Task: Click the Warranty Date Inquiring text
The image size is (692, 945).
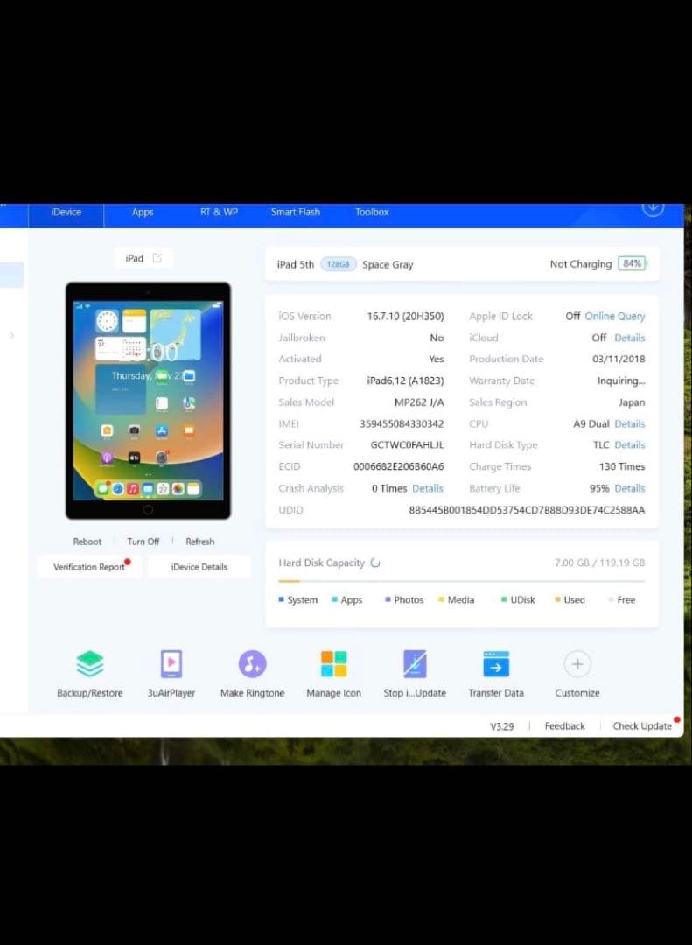Action: [x=621, y=381]
